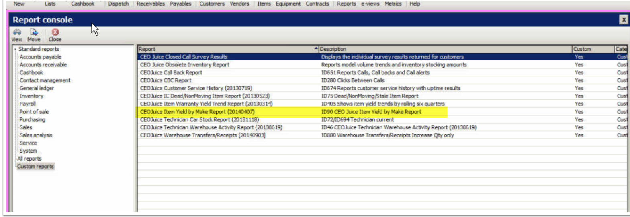
Task: Select Contact management category
Action: pyautogui.click(x=45, y=80)
